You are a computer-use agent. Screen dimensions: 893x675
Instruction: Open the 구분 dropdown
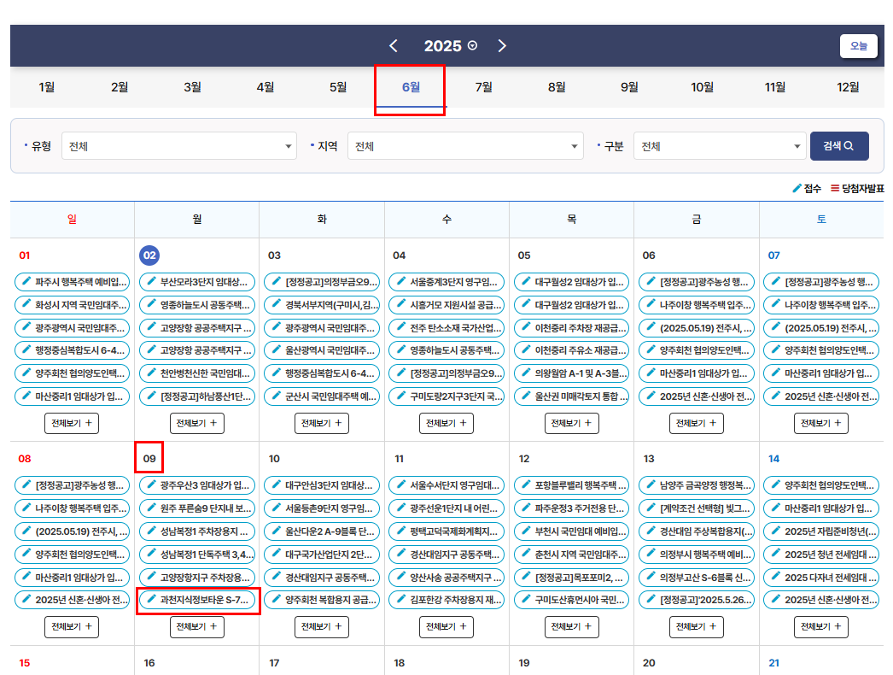click(x=720, y=146)
